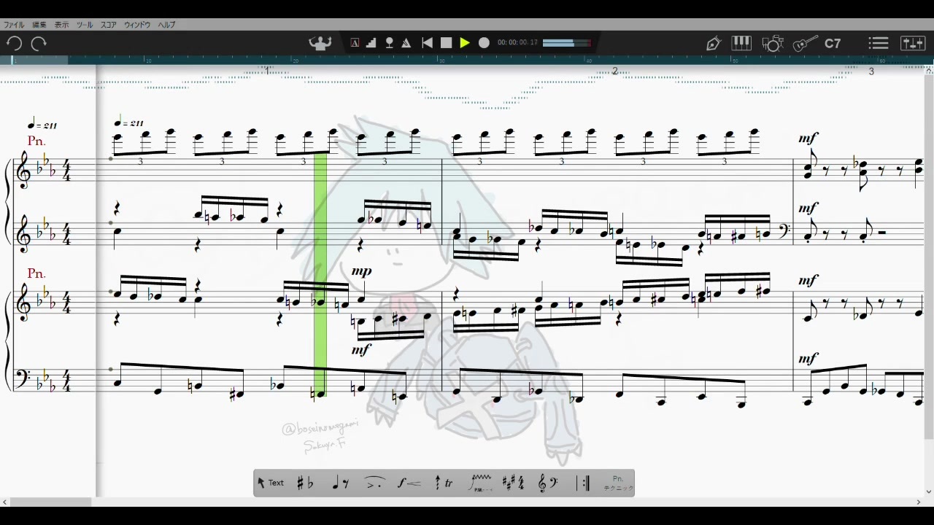Click the horizontal scrollbar thumb
The image size is (934, 525).
coord(50,502)
